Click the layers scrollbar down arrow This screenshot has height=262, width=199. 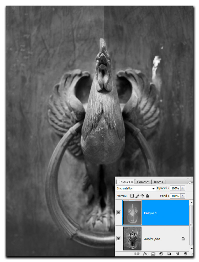(191, 249)
